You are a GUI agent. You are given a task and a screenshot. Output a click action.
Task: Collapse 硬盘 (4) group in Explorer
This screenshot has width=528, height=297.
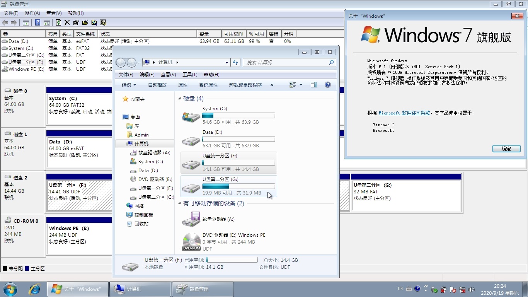(179, 99)
